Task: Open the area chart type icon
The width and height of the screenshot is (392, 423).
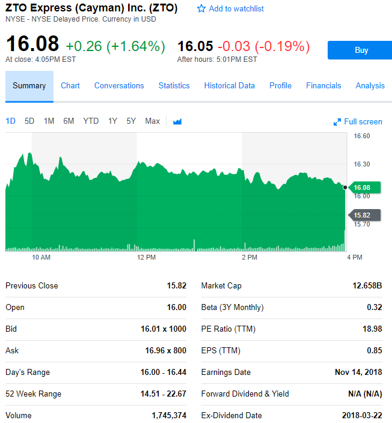Action: [x=177, y=121]
